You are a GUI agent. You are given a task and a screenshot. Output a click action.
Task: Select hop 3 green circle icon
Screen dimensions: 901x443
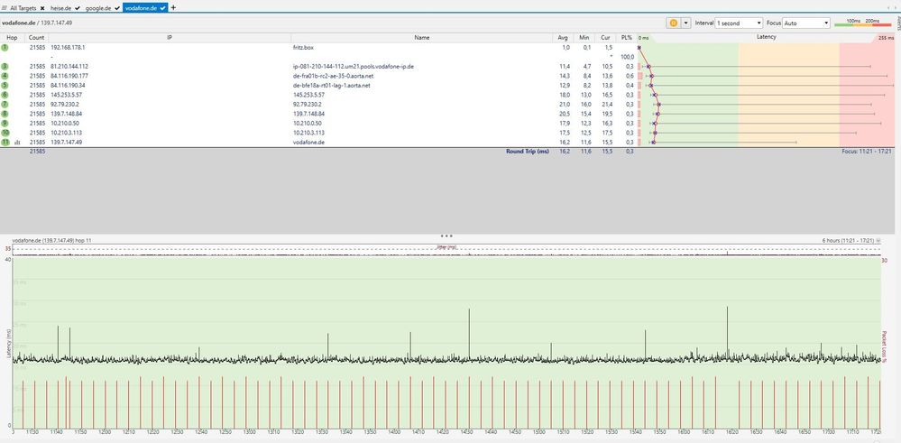coord(5,66)
